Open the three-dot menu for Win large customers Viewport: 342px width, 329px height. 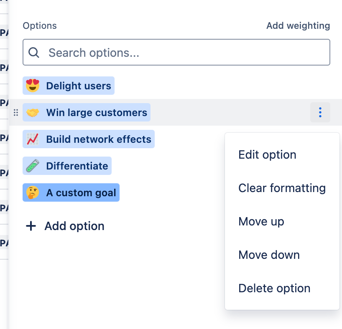point(320,112)
